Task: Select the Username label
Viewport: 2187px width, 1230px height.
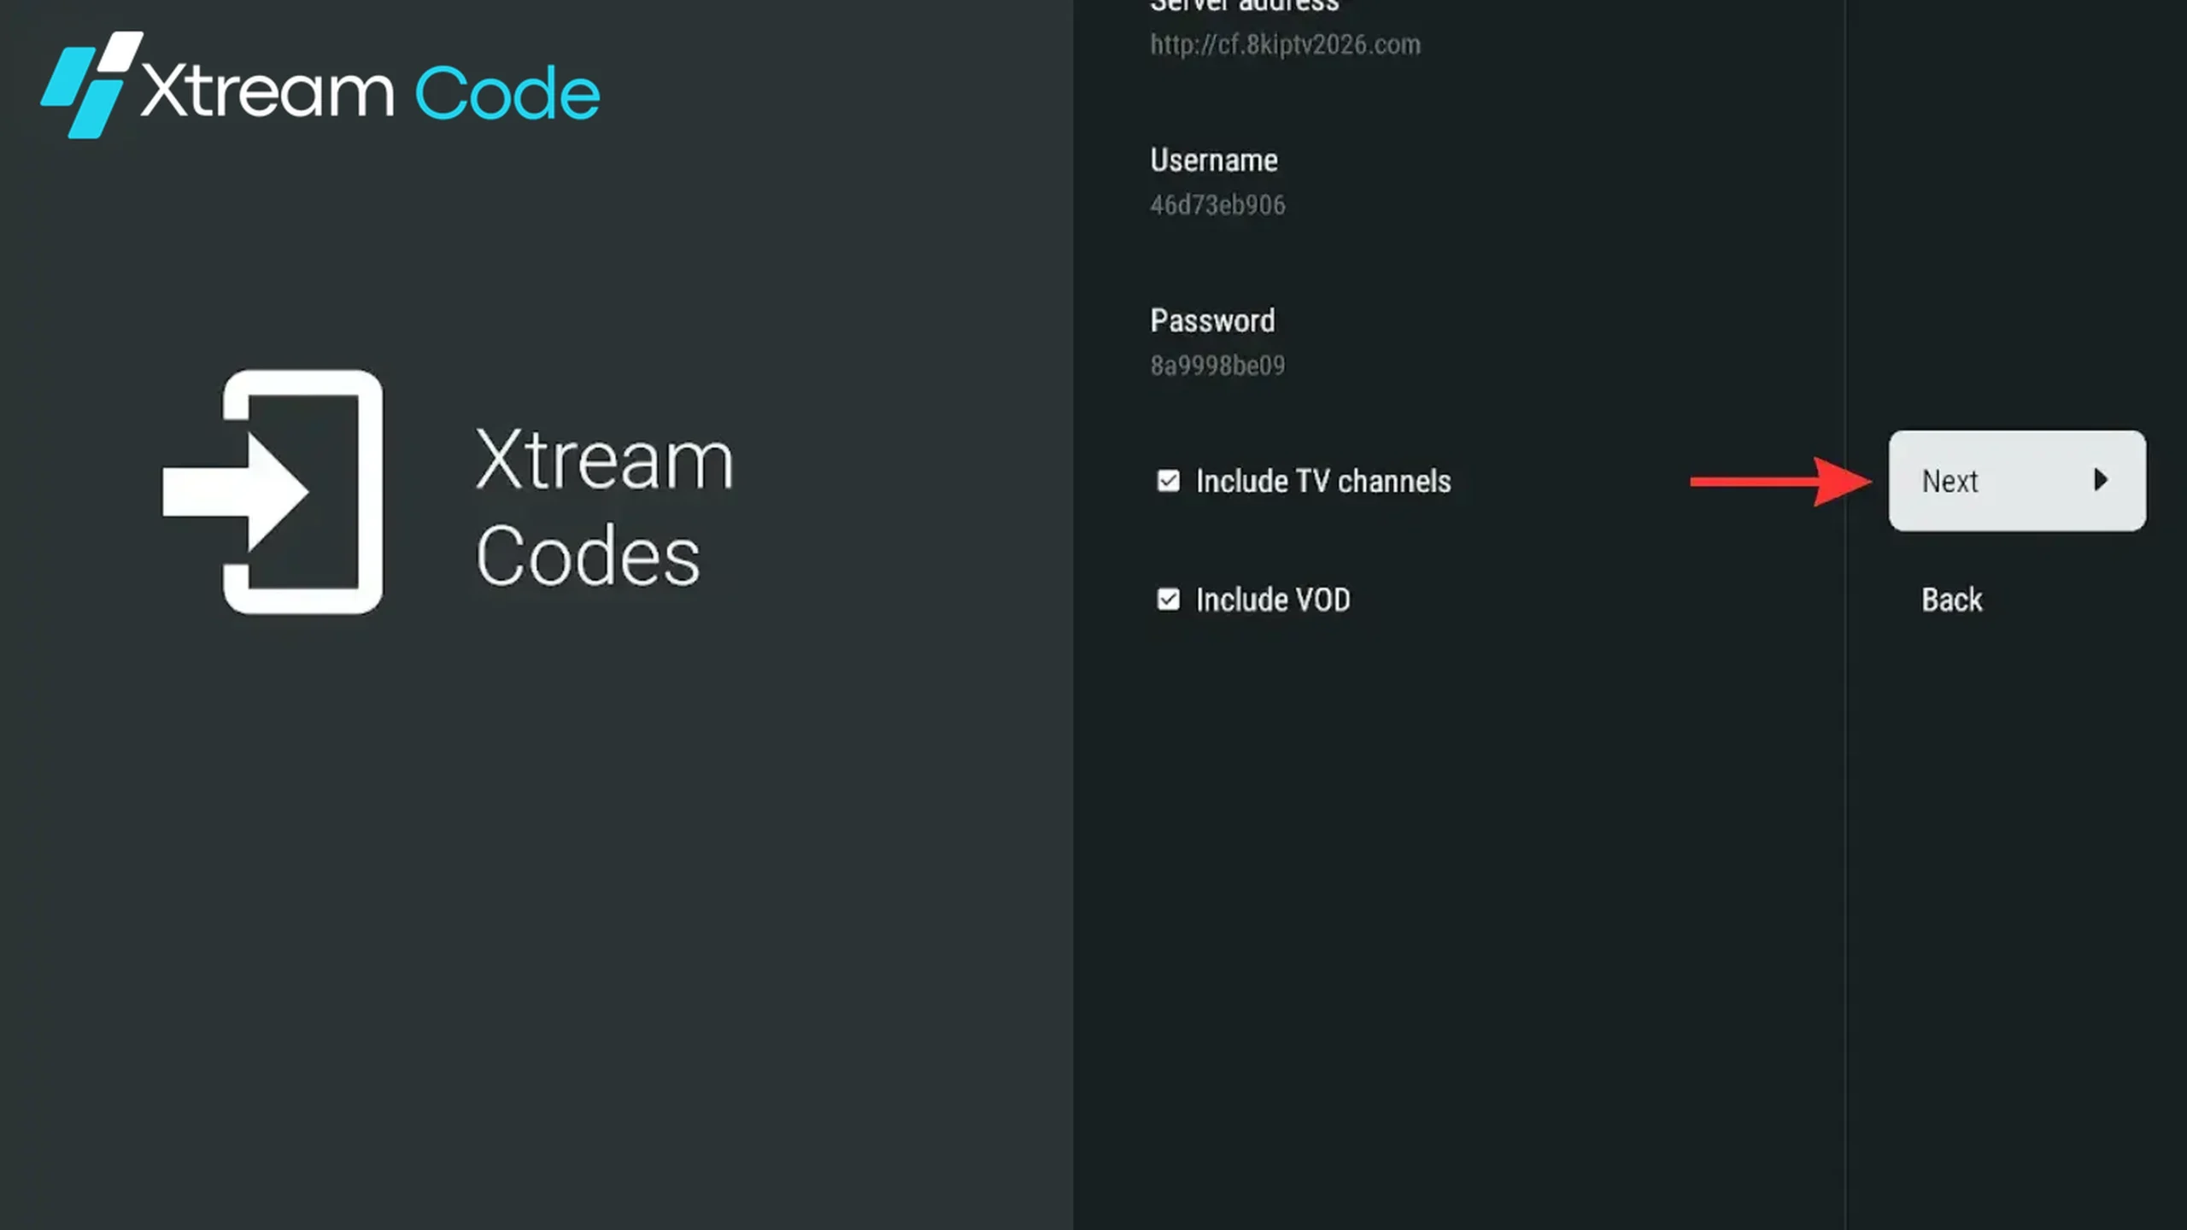Action: point(1214,161)
